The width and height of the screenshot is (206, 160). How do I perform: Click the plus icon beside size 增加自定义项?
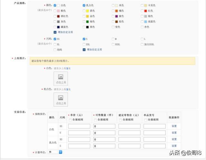(x=84, y=50)
